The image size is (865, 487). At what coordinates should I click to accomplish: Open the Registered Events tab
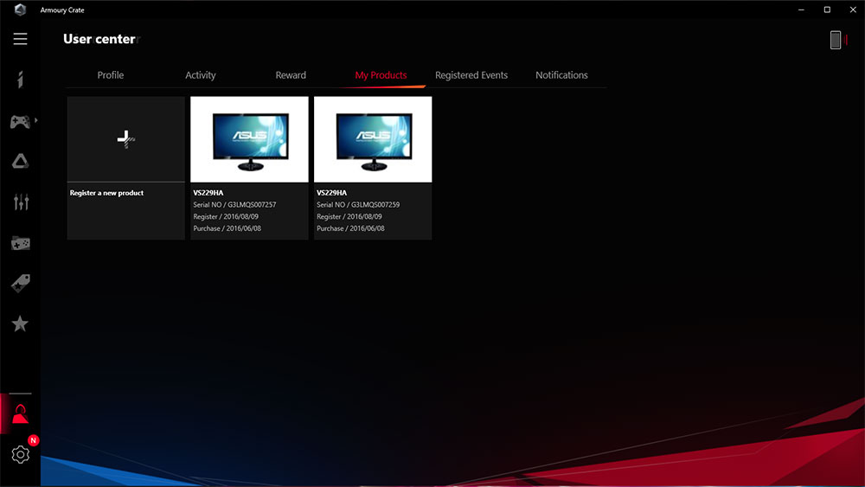coord(471,75)
